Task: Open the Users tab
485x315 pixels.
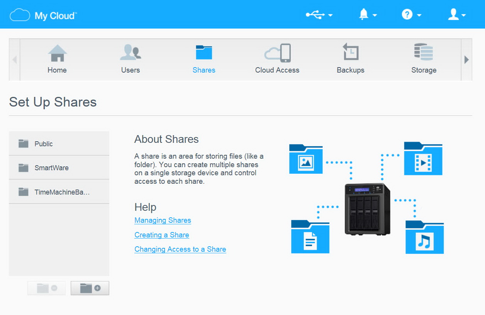Action: (131, 59)
